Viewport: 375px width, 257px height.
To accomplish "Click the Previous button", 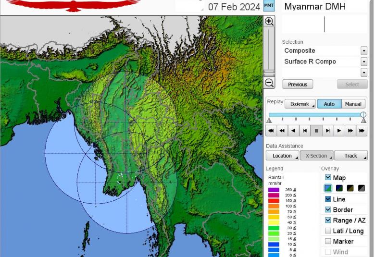I will pos(298,85).
